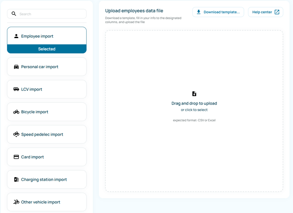293x213 pixels.
Task: Click the Bicycle import bike icon
Action: tap(16, 112)
